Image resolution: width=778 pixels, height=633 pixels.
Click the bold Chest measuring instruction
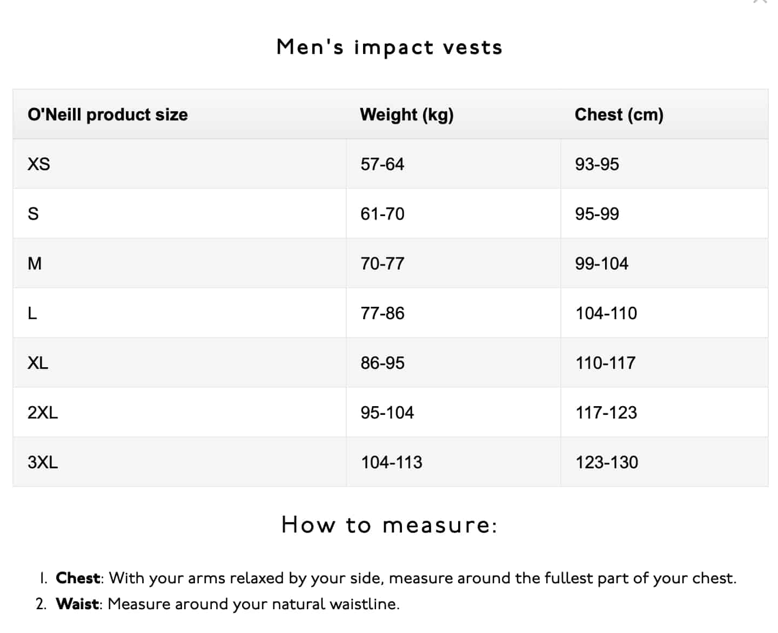[78, 578]
